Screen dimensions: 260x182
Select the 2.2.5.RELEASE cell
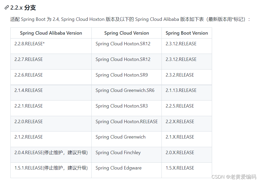click(x=187, y=108)
